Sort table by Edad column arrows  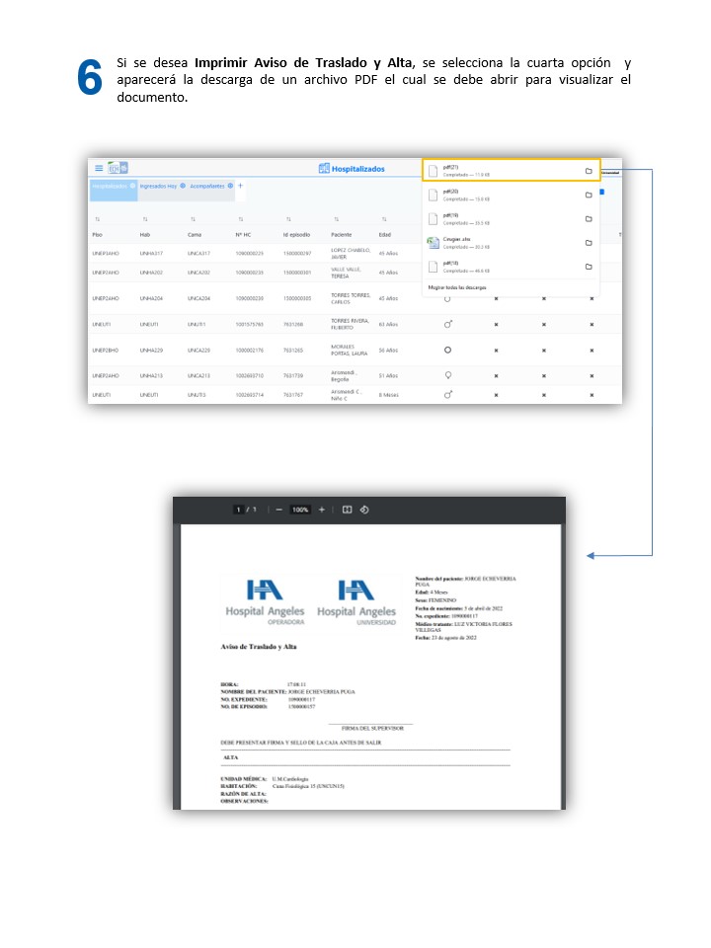coord(383,219)
